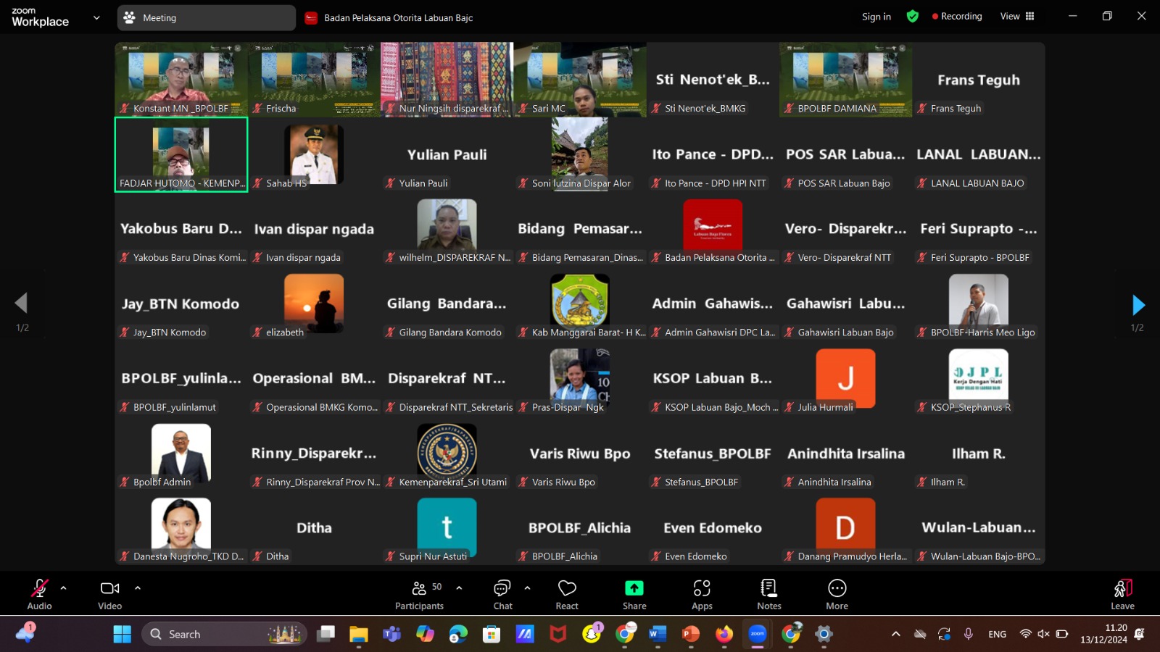The width and height of the screenshot is (1160, 652).
Task: Switch to the Meeting tab
Action: 206,17
